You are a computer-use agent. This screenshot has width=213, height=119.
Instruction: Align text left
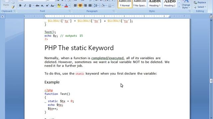coord(75,6)
